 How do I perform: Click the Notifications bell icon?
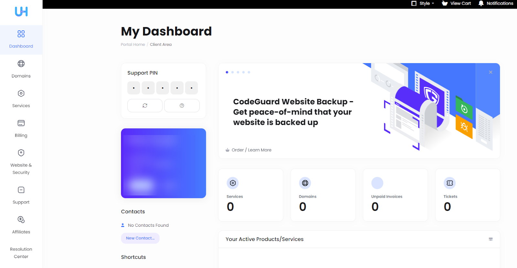point(481,3)
